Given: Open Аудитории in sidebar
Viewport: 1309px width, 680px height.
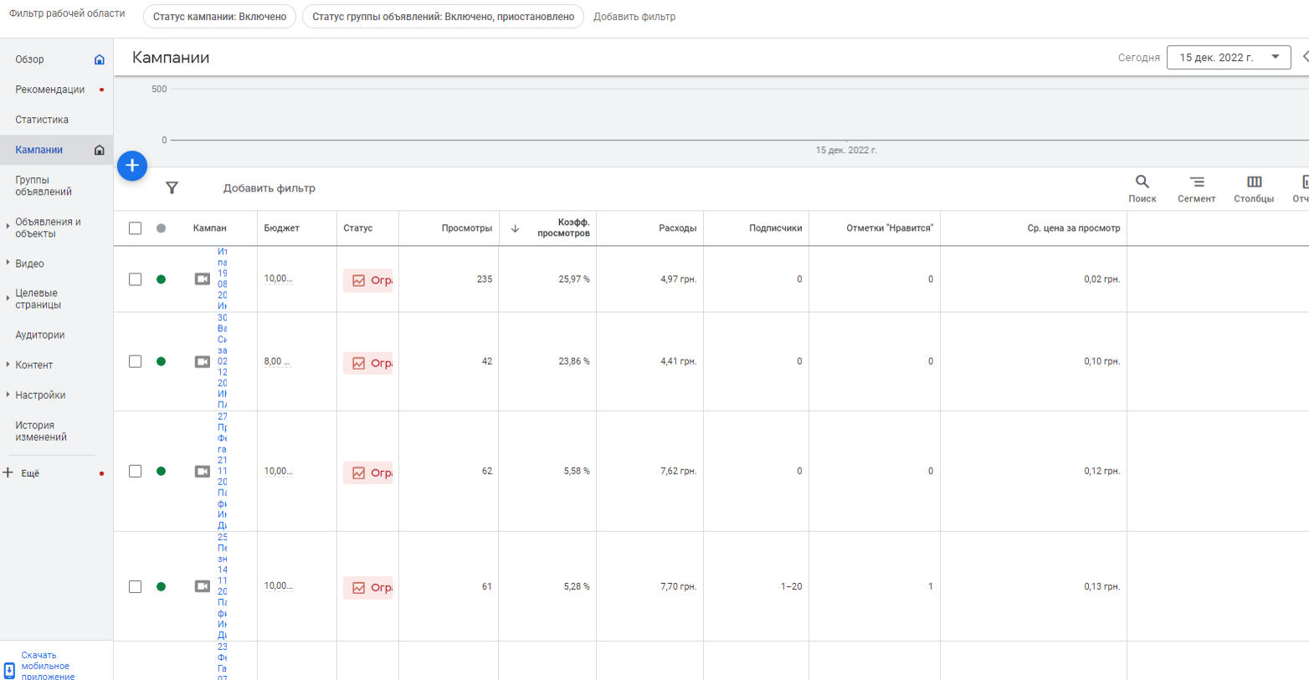Looking at the screenshot, I should [x=39, y=335].
